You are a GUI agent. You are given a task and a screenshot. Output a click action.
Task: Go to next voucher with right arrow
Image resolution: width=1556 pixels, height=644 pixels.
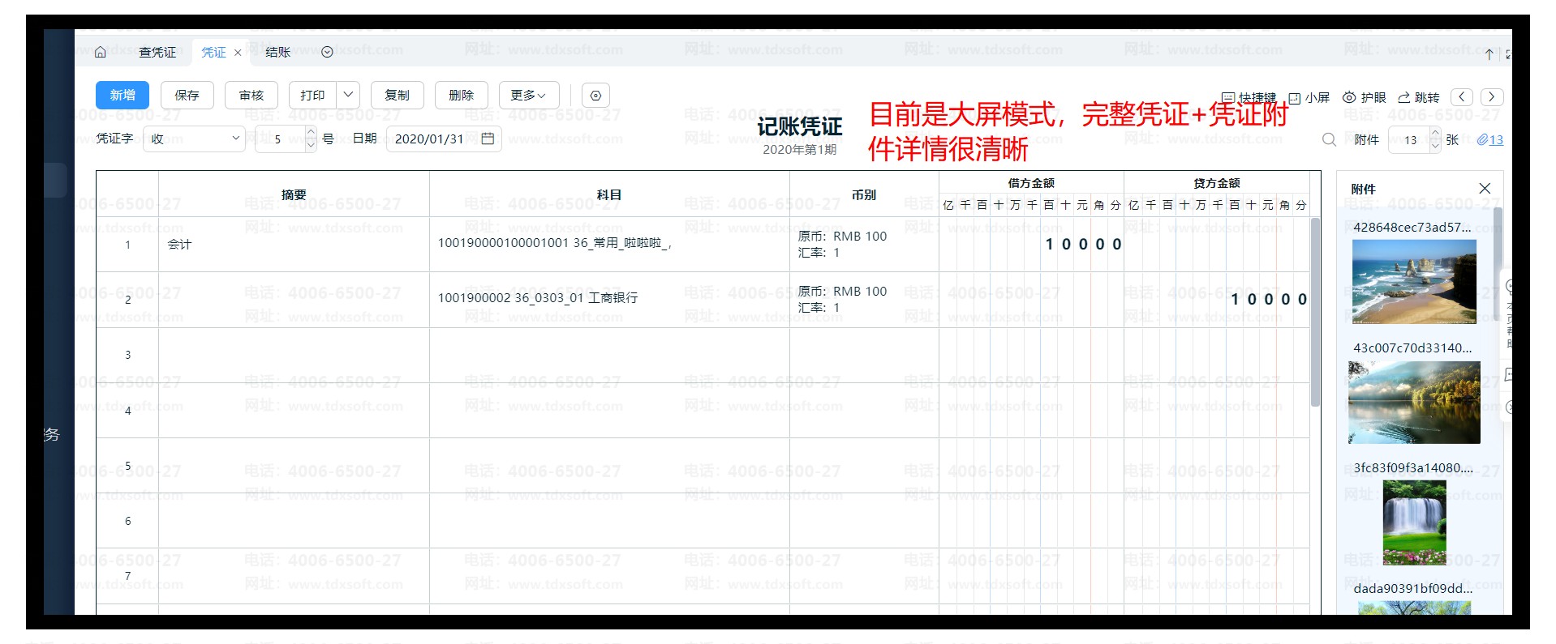point(1491,97)
